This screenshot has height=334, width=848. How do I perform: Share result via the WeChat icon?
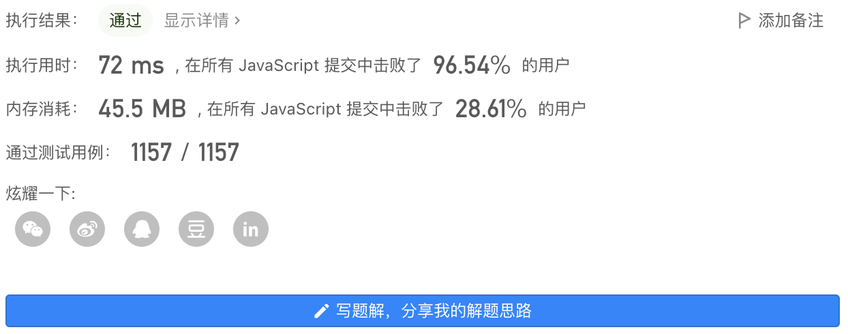(33, 229)
